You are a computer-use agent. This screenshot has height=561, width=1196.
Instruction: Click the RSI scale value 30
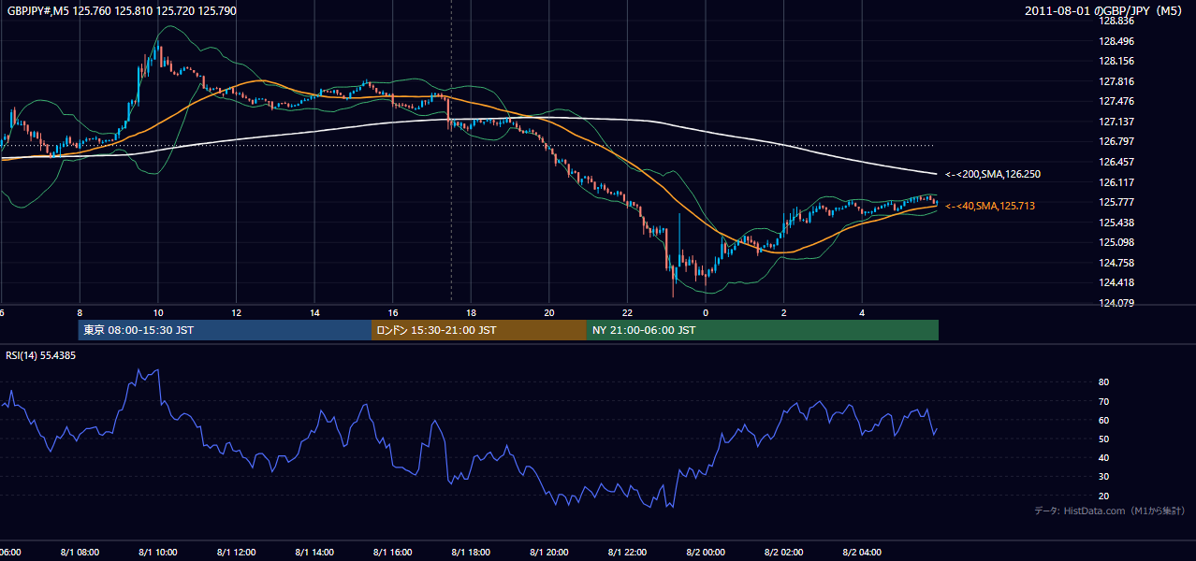(x=1103, y=477)
